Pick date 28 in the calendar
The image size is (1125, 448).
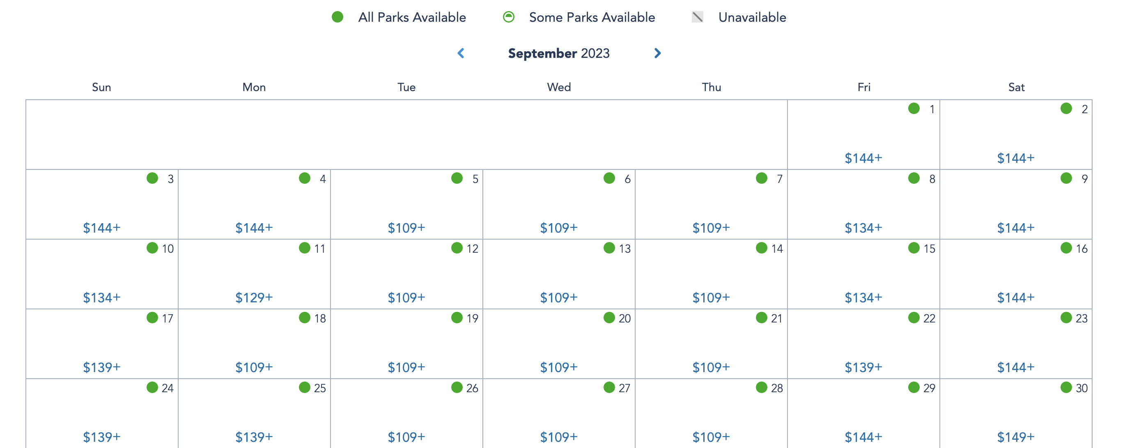776,388
